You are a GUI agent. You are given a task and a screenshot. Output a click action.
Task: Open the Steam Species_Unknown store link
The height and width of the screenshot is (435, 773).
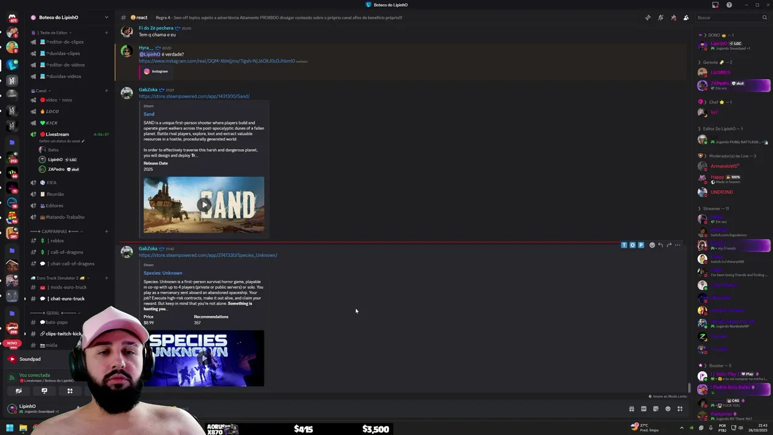pyautogui.click(x=208, y=255)
